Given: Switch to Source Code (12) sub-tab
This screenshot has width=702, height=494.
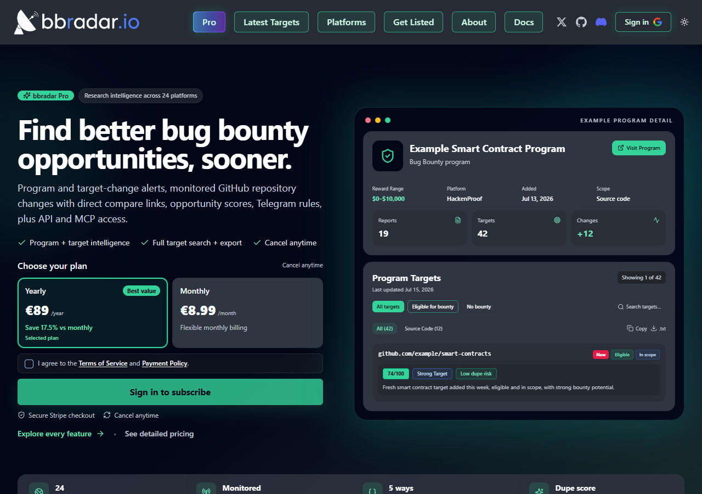Looking at the screenshot, I should (x=423, y=328).
